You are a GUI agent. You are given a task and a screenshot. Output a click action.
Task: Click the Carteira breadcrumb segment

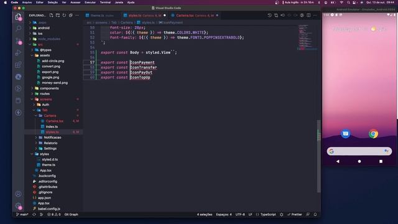[x=126, y=22]
